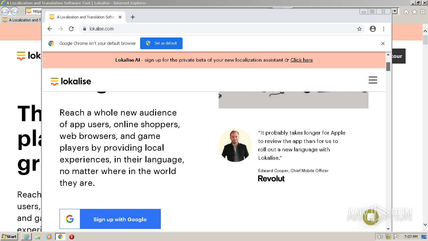View site info via lock icon
428x241 pixels.
[85, 29]
